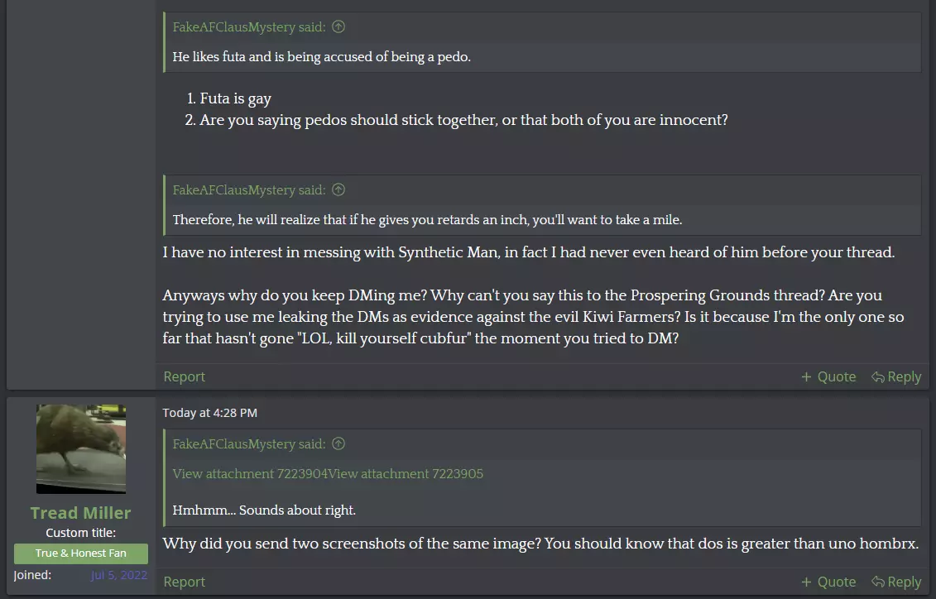
Task: Open Tread Miller username profile
Action: point(80,513)
